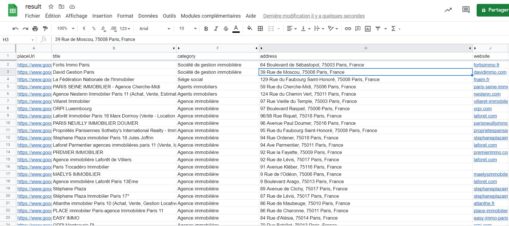509x226 pixels.
Task: Toggle italic formatting
Action: pos(216,29)
